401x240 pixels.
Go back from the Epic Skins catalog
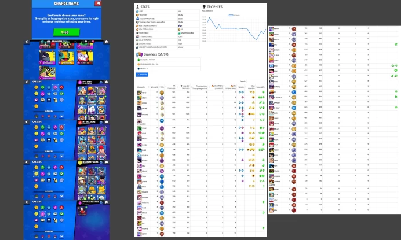[x=27, y=82]
